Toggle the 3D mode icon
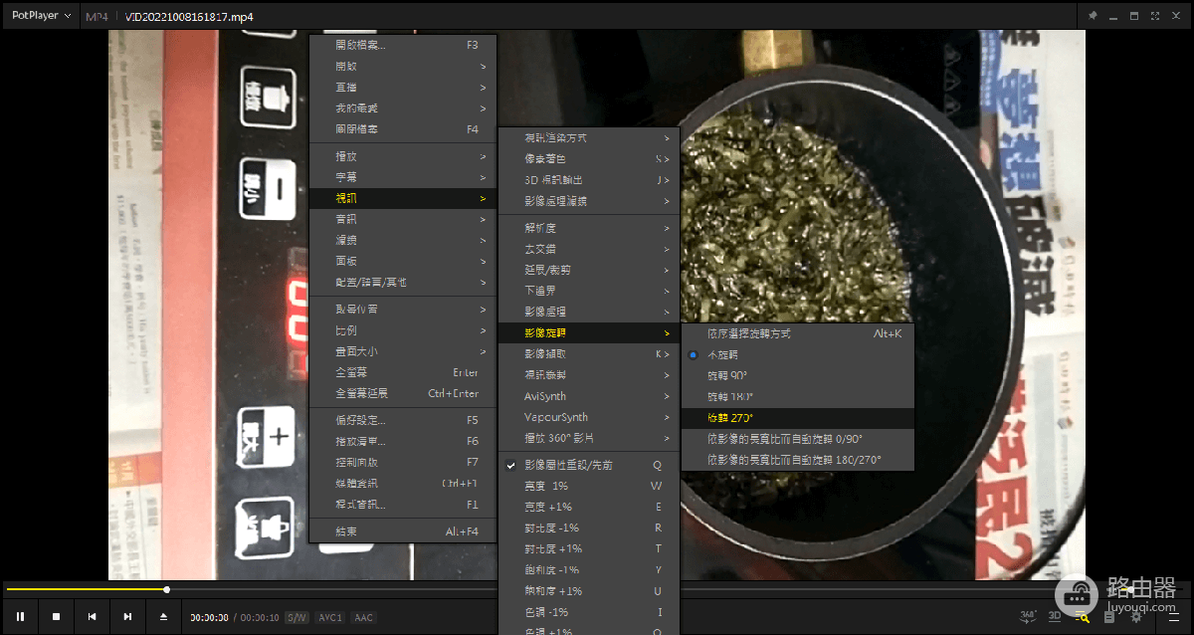The height and width of the screenshot is (635, 1194). coord(1055,617)
